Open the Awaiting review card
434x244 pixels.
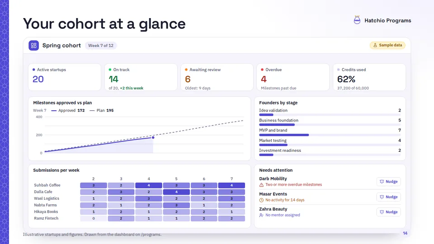pos(217,77)
